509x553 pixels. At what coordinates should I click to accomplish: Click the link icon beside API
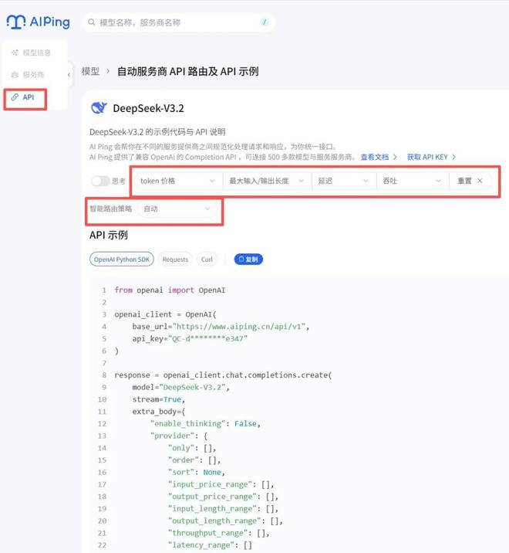pos(15,97)
